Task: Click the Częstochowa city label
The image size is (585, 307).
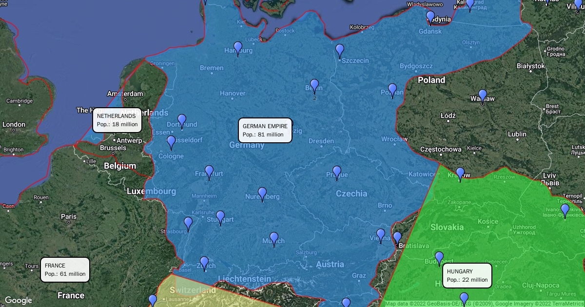Action: 441,149
